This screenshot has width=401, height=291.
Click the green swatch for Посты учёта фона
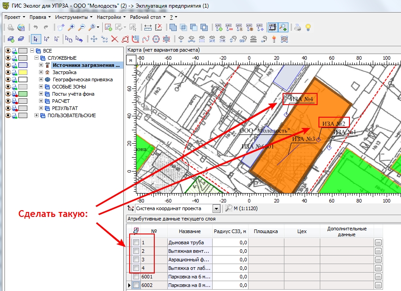[x=23, y=94]
